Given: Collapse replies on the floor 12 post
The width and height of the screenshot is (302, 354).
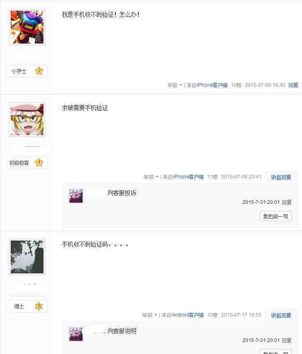Looking at the screenshot, I should [x=281, y=315].
